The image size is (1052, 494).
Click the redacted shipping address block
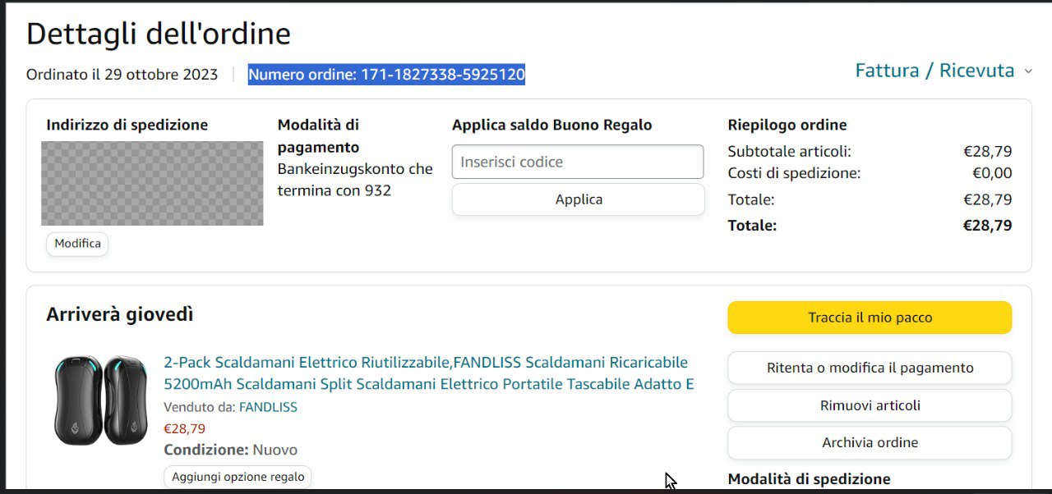(x=152, y=183)
